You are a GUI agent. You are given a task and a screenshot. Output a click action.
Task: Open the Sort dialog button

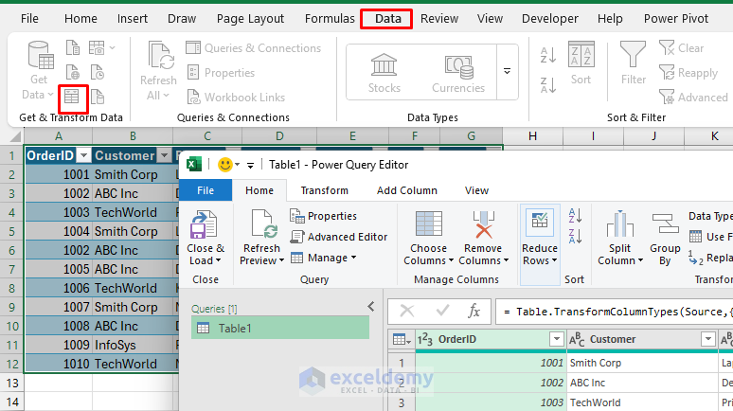click(581, 63)
